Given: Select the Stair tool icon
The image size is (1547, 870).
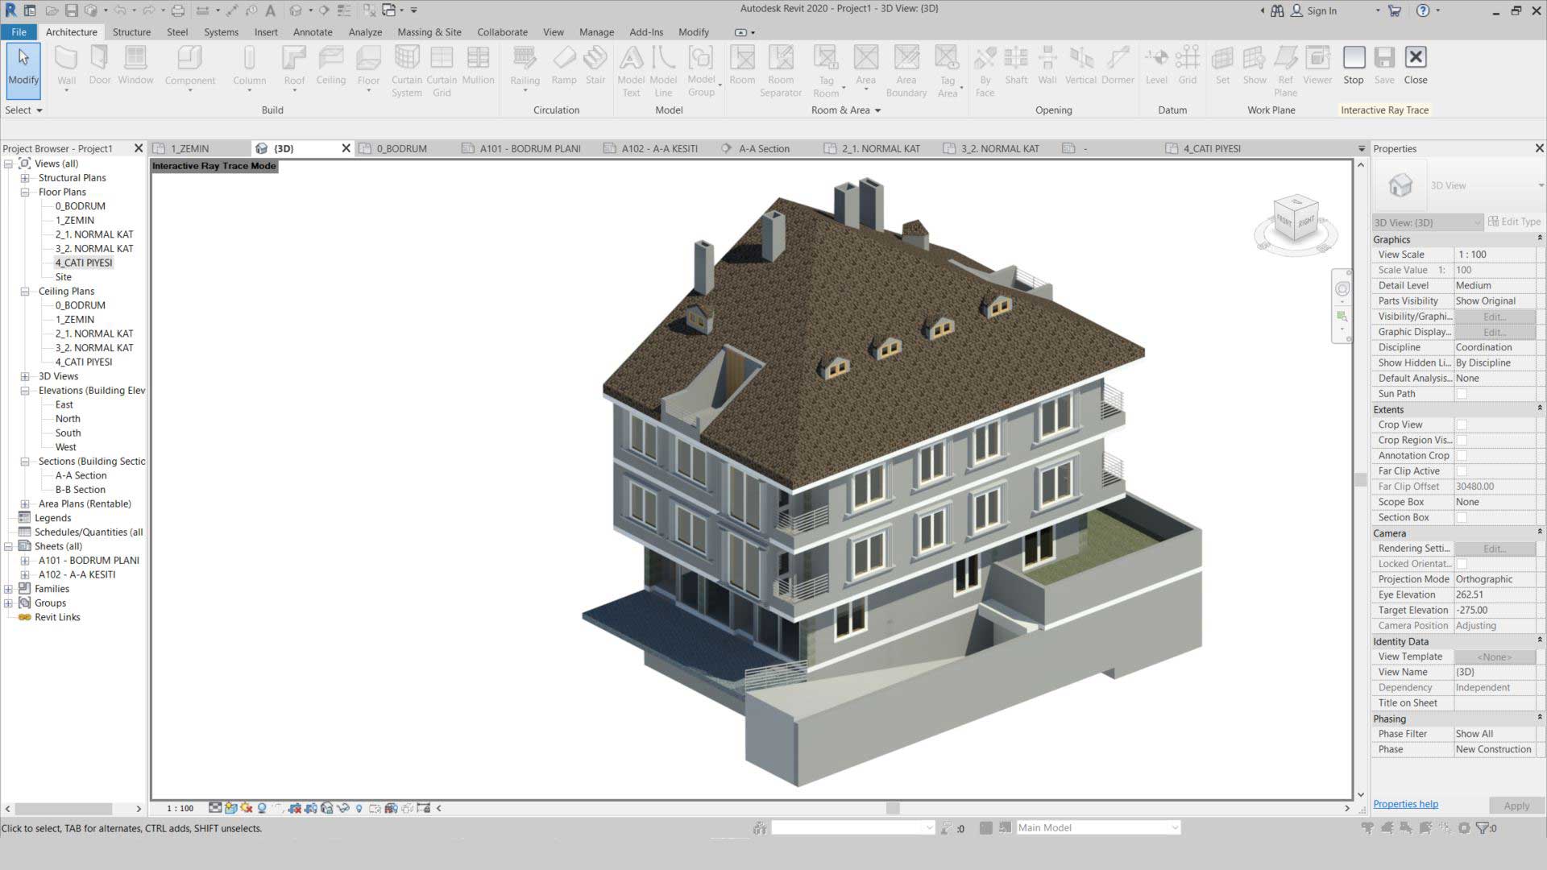Looking at the screenshot, I should (595, 59).
